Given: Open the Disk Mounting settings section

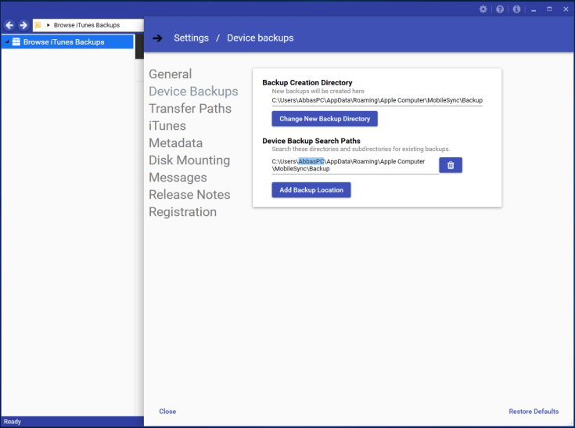Looking at the screenshot, I should [189, 160].
